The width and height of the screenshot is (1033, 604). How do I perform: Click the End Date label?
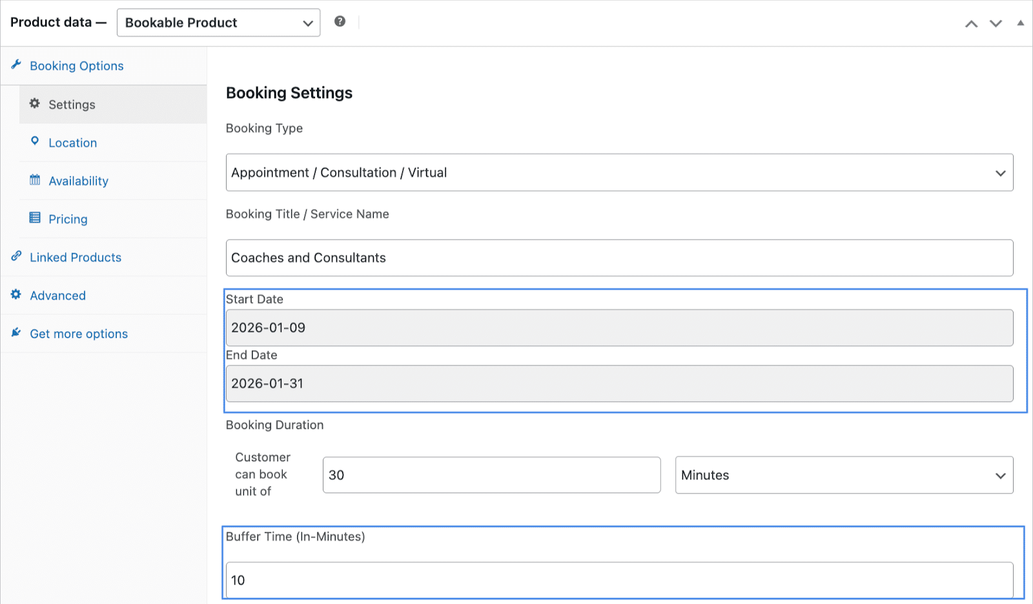(251, 355)
